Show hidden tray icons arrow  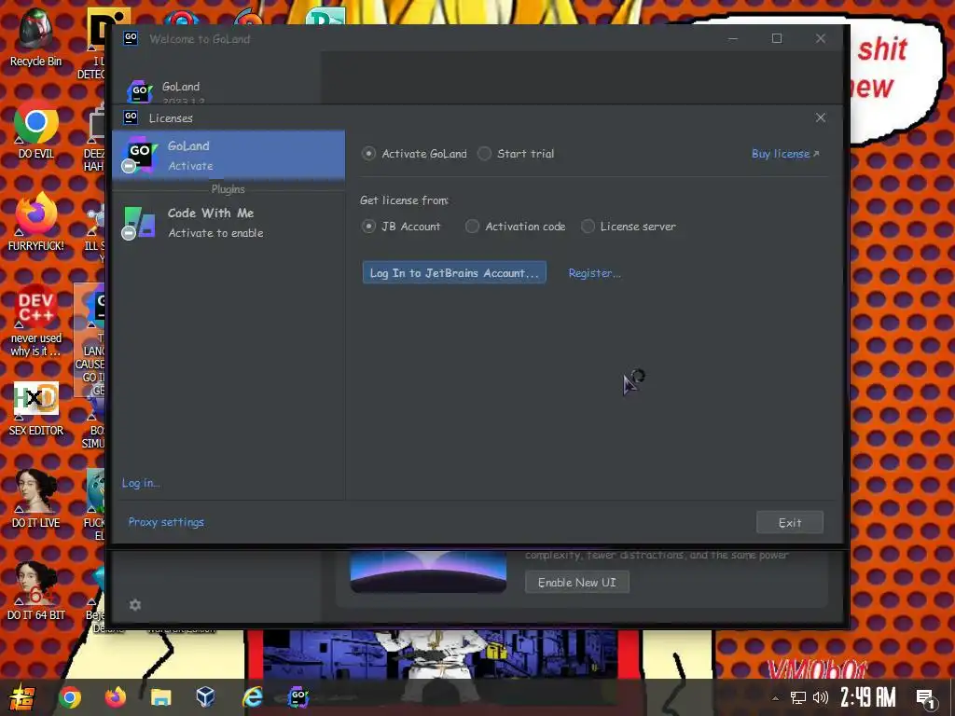tap(775, 697)
